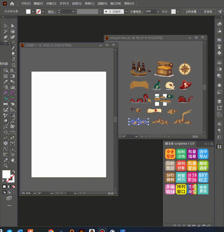This screenshot has height=232, width=224.
Task: Select the Perspective Grid tool
Action: 13,71
